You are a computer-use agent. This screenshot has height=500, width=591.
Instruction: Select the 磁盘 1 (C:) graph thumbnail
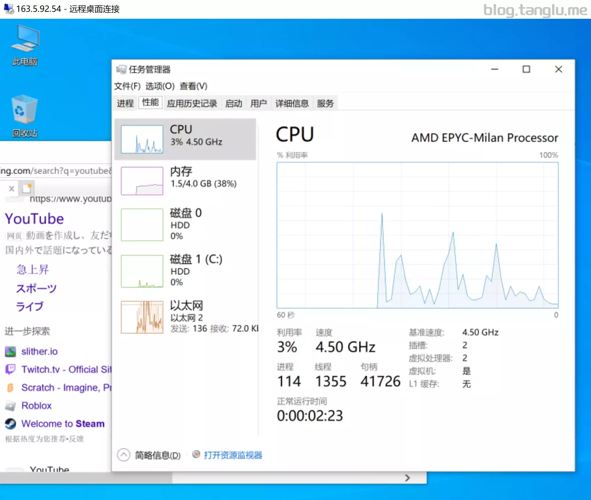coord(142,271)
